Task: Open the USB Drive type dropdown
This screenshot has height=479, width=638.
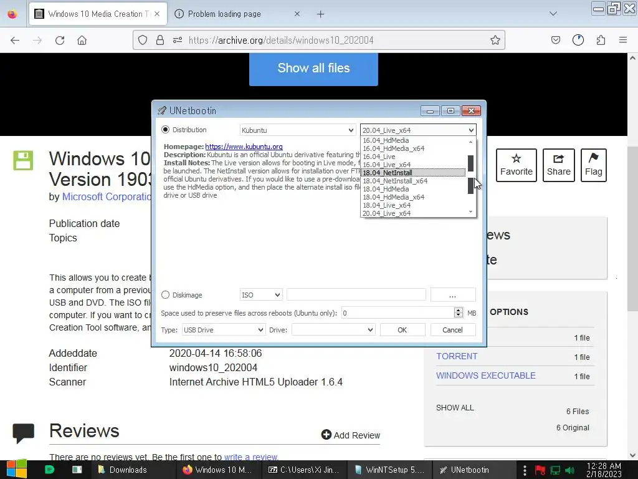Action: click(x=224, y=330)
